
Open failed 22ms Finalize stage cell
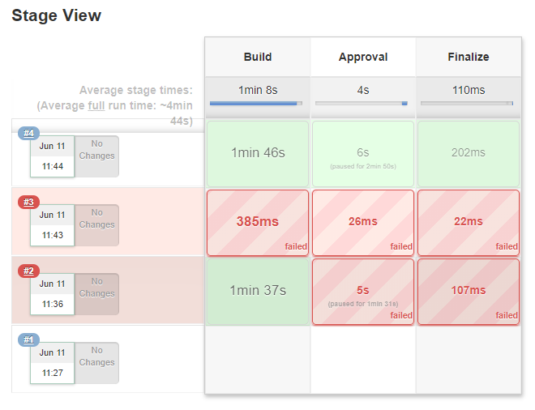point(469,221)
